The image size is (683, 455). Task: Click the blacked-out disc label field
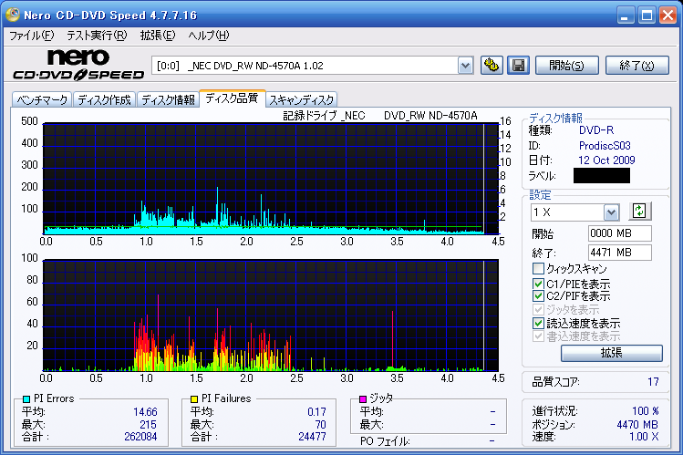(x=602, y=175)
